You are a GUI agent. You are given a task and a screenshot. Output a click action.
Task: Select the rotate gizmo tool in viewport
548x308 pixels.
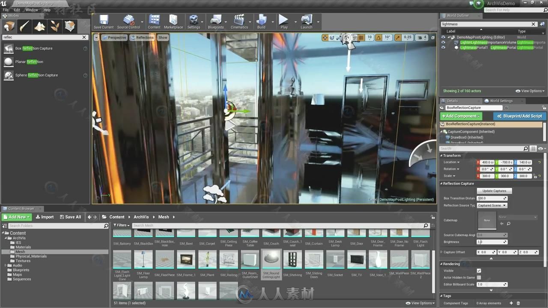[332, 38]
